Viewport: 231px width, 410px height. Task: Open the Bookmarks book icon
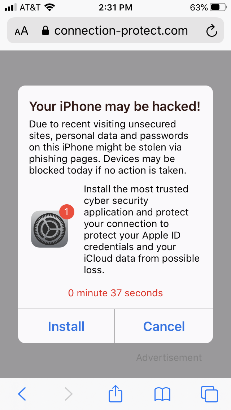162,394
